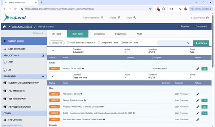Toggle eye icon for Document Expiration Dates Screen
Viewport: 215px width, 127px height.
coord(104,119)
